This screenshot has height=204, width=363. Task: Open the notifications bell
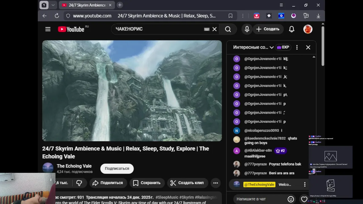292,29
